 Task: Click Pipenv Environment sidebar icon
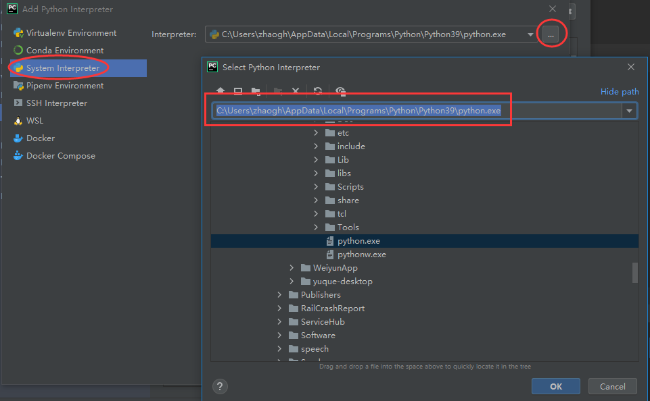(x=18, y=86)
